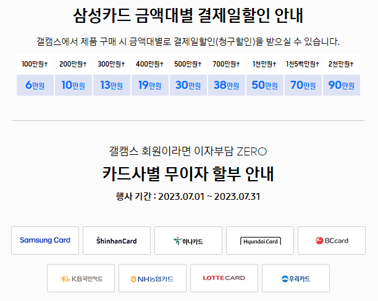This screenshot has height=301, width=378.
Task: Select the 19만원 discount cell
Action: click(150, 85)
